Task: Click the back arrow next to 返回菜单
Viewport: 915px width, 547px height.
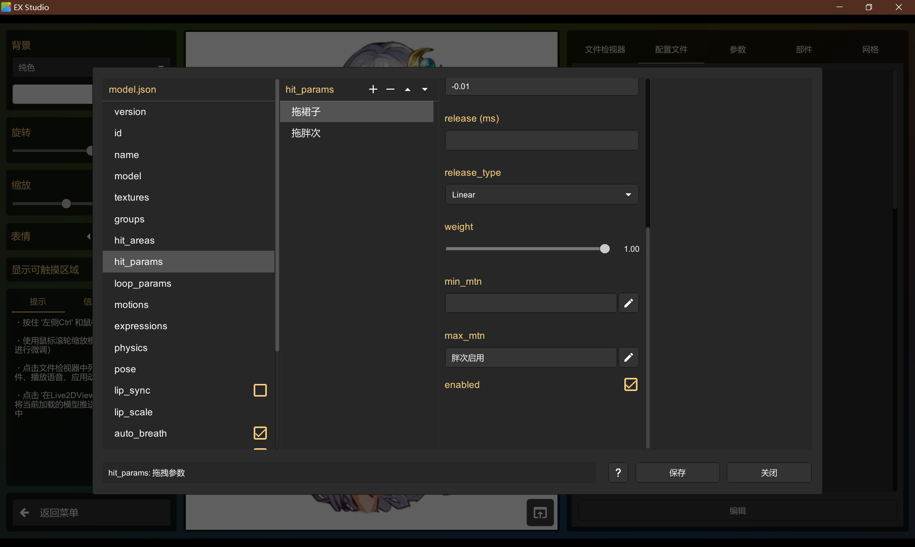Action: coord(24,513)
